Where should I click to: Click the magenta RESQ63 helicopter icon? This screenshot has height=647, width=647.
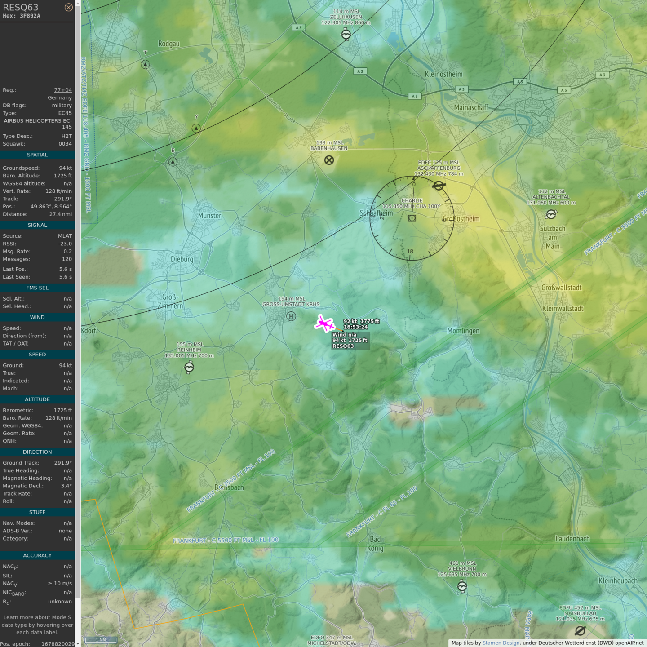click(x=324, y=324)
